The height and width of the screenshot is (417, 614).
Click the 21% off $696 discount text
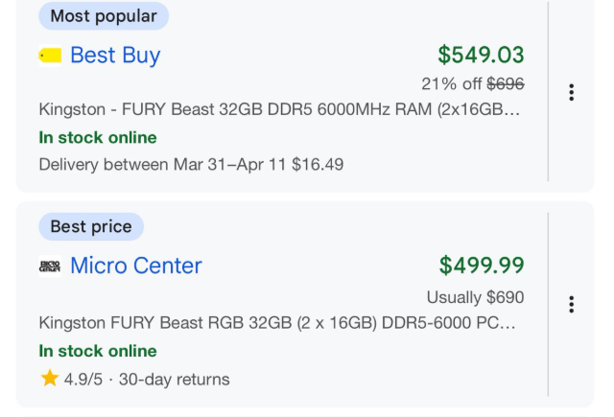pos(473,84)
